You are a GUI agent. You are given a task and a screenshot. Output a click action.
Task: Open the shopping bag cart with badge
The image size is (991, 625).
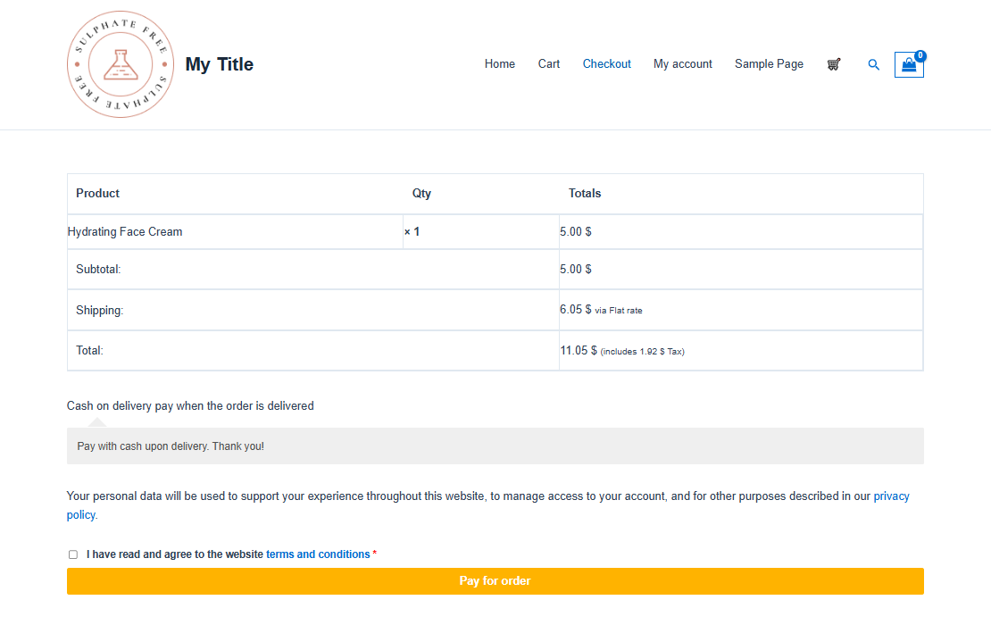click(909, 64)
